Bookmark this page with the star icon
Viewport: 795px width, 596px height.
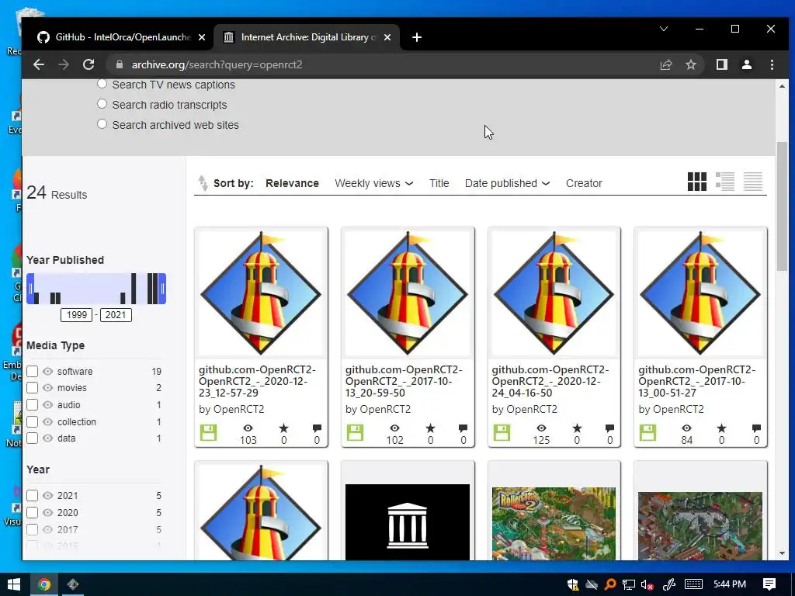(x=690, y=64)
